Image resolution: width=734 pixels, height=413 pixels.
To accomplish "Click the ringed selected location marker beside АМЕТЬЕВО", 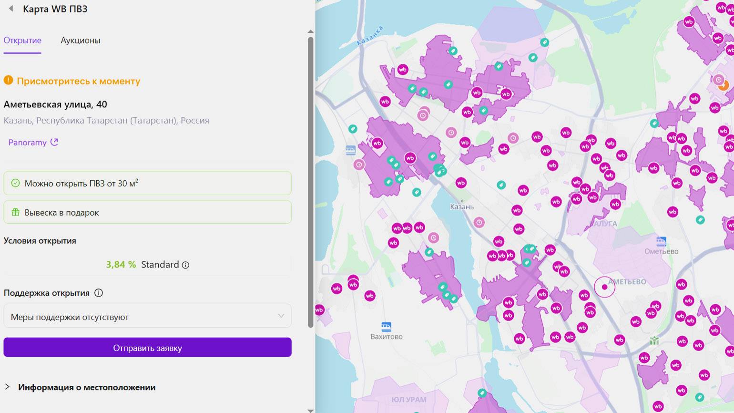I will pyautogui.click(x=604, y=287).
